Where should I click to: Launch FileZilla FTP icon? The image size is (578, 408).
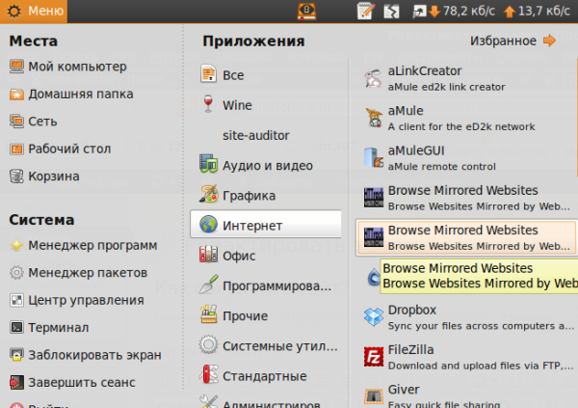(x=374, y=357)
